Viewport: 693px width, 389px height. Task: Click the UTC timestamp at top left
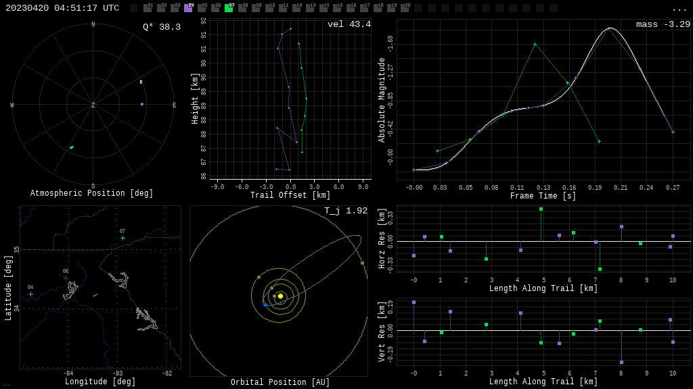pos(62,8)
